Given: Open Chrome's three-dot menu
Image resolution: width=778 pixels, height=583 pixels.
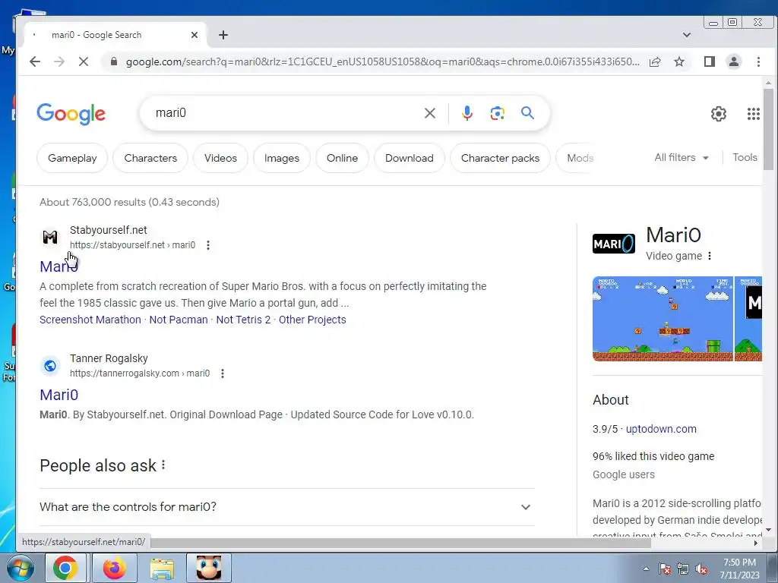Looking at the screenshot, I should [758, 61].
